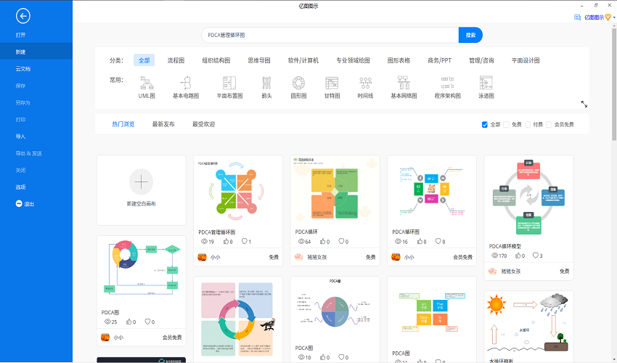Favorite the PDCA循环模型 heart icon
Image resolution: width=617 pixels, height=363 pixels.
pos(536,256)
